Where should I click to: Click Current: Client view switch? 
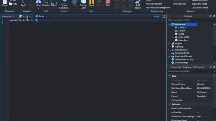(x=83, y=4)
